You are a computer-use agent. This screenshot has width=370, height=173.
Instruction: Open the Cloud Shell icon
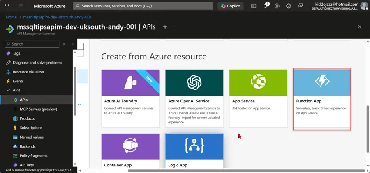254,6
